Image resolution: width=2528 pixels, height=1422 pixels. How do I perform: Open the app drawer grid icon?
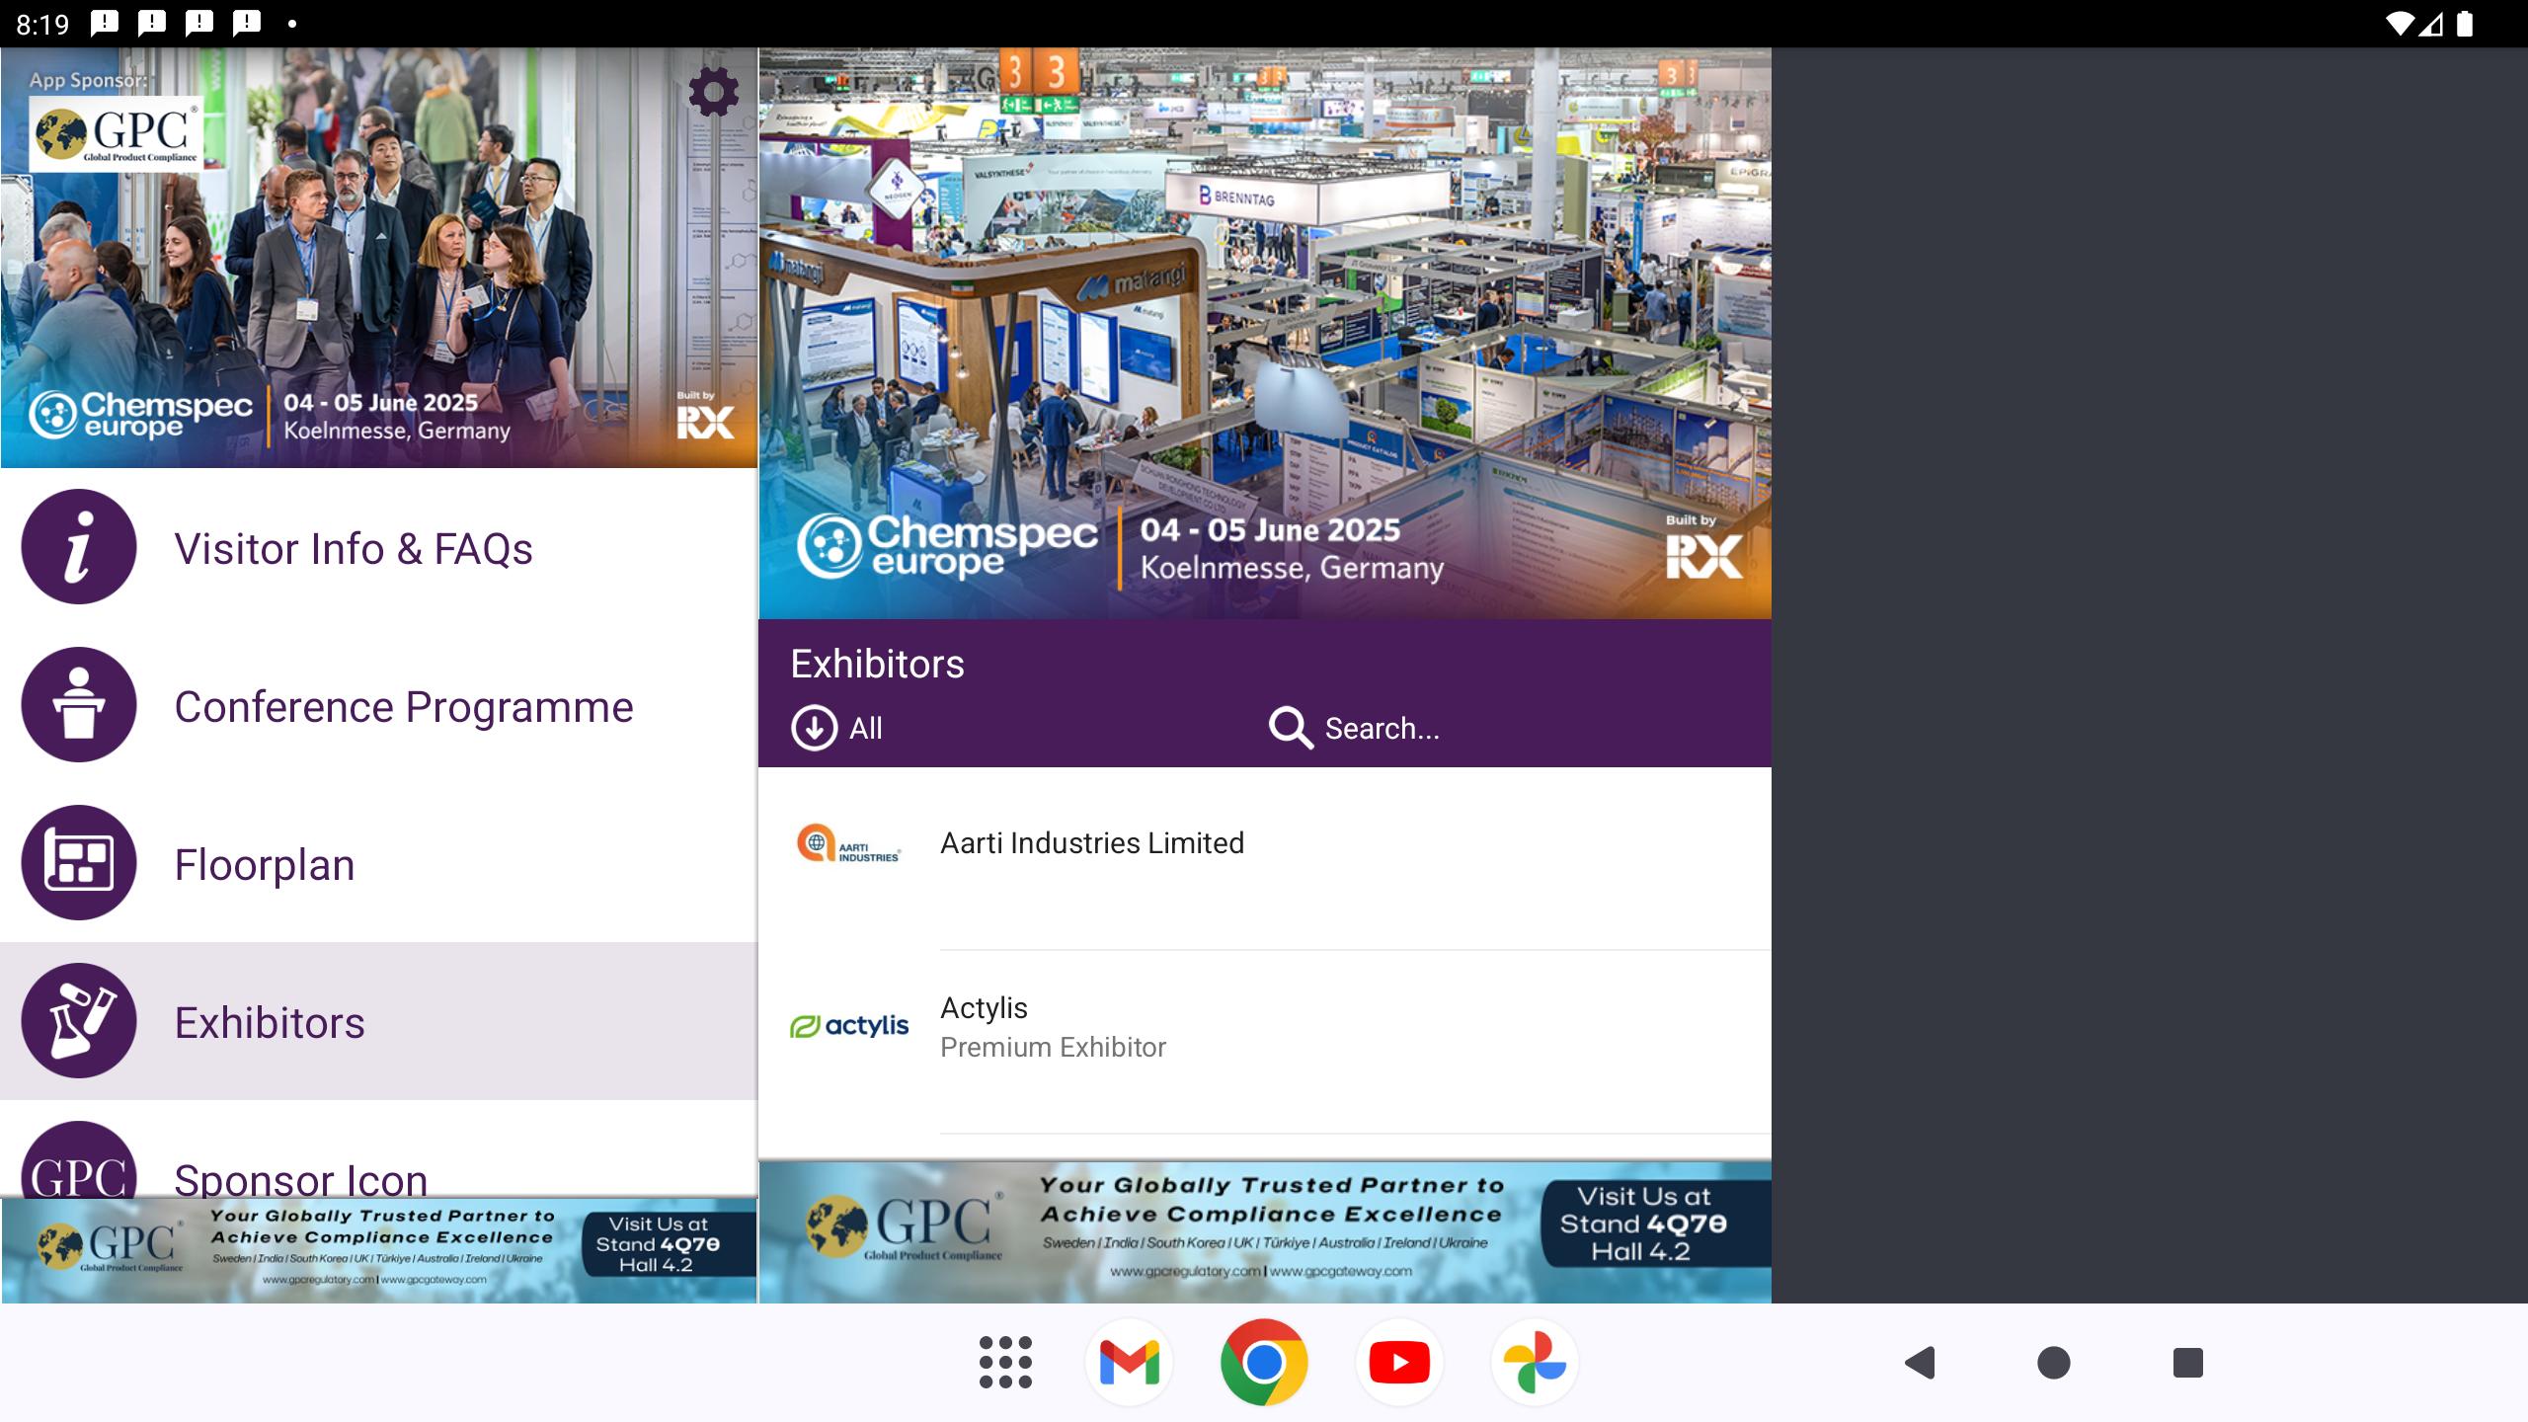coord(1005,1363)
